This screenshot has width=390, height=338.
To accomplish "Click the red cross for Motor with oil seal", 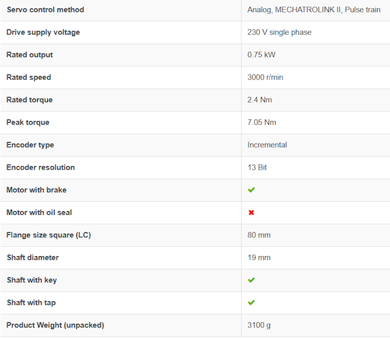I will (251, 212).
